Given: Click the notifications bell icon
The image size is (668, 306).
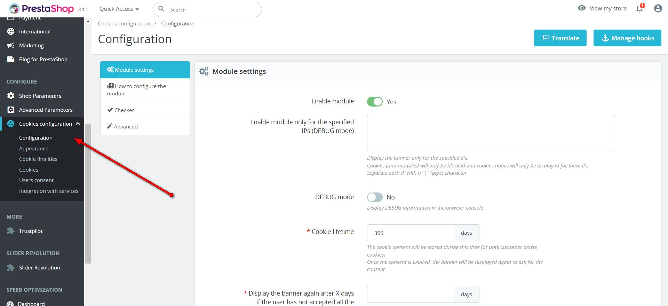Looking at the screenshot, I should pyautogui.click(x=639, y=9).
